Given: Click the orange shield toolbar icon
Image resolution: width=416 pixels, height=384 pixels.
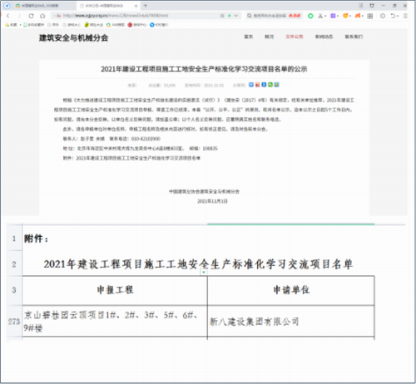Looking at the screenshot, I should (x=345, y=16).
